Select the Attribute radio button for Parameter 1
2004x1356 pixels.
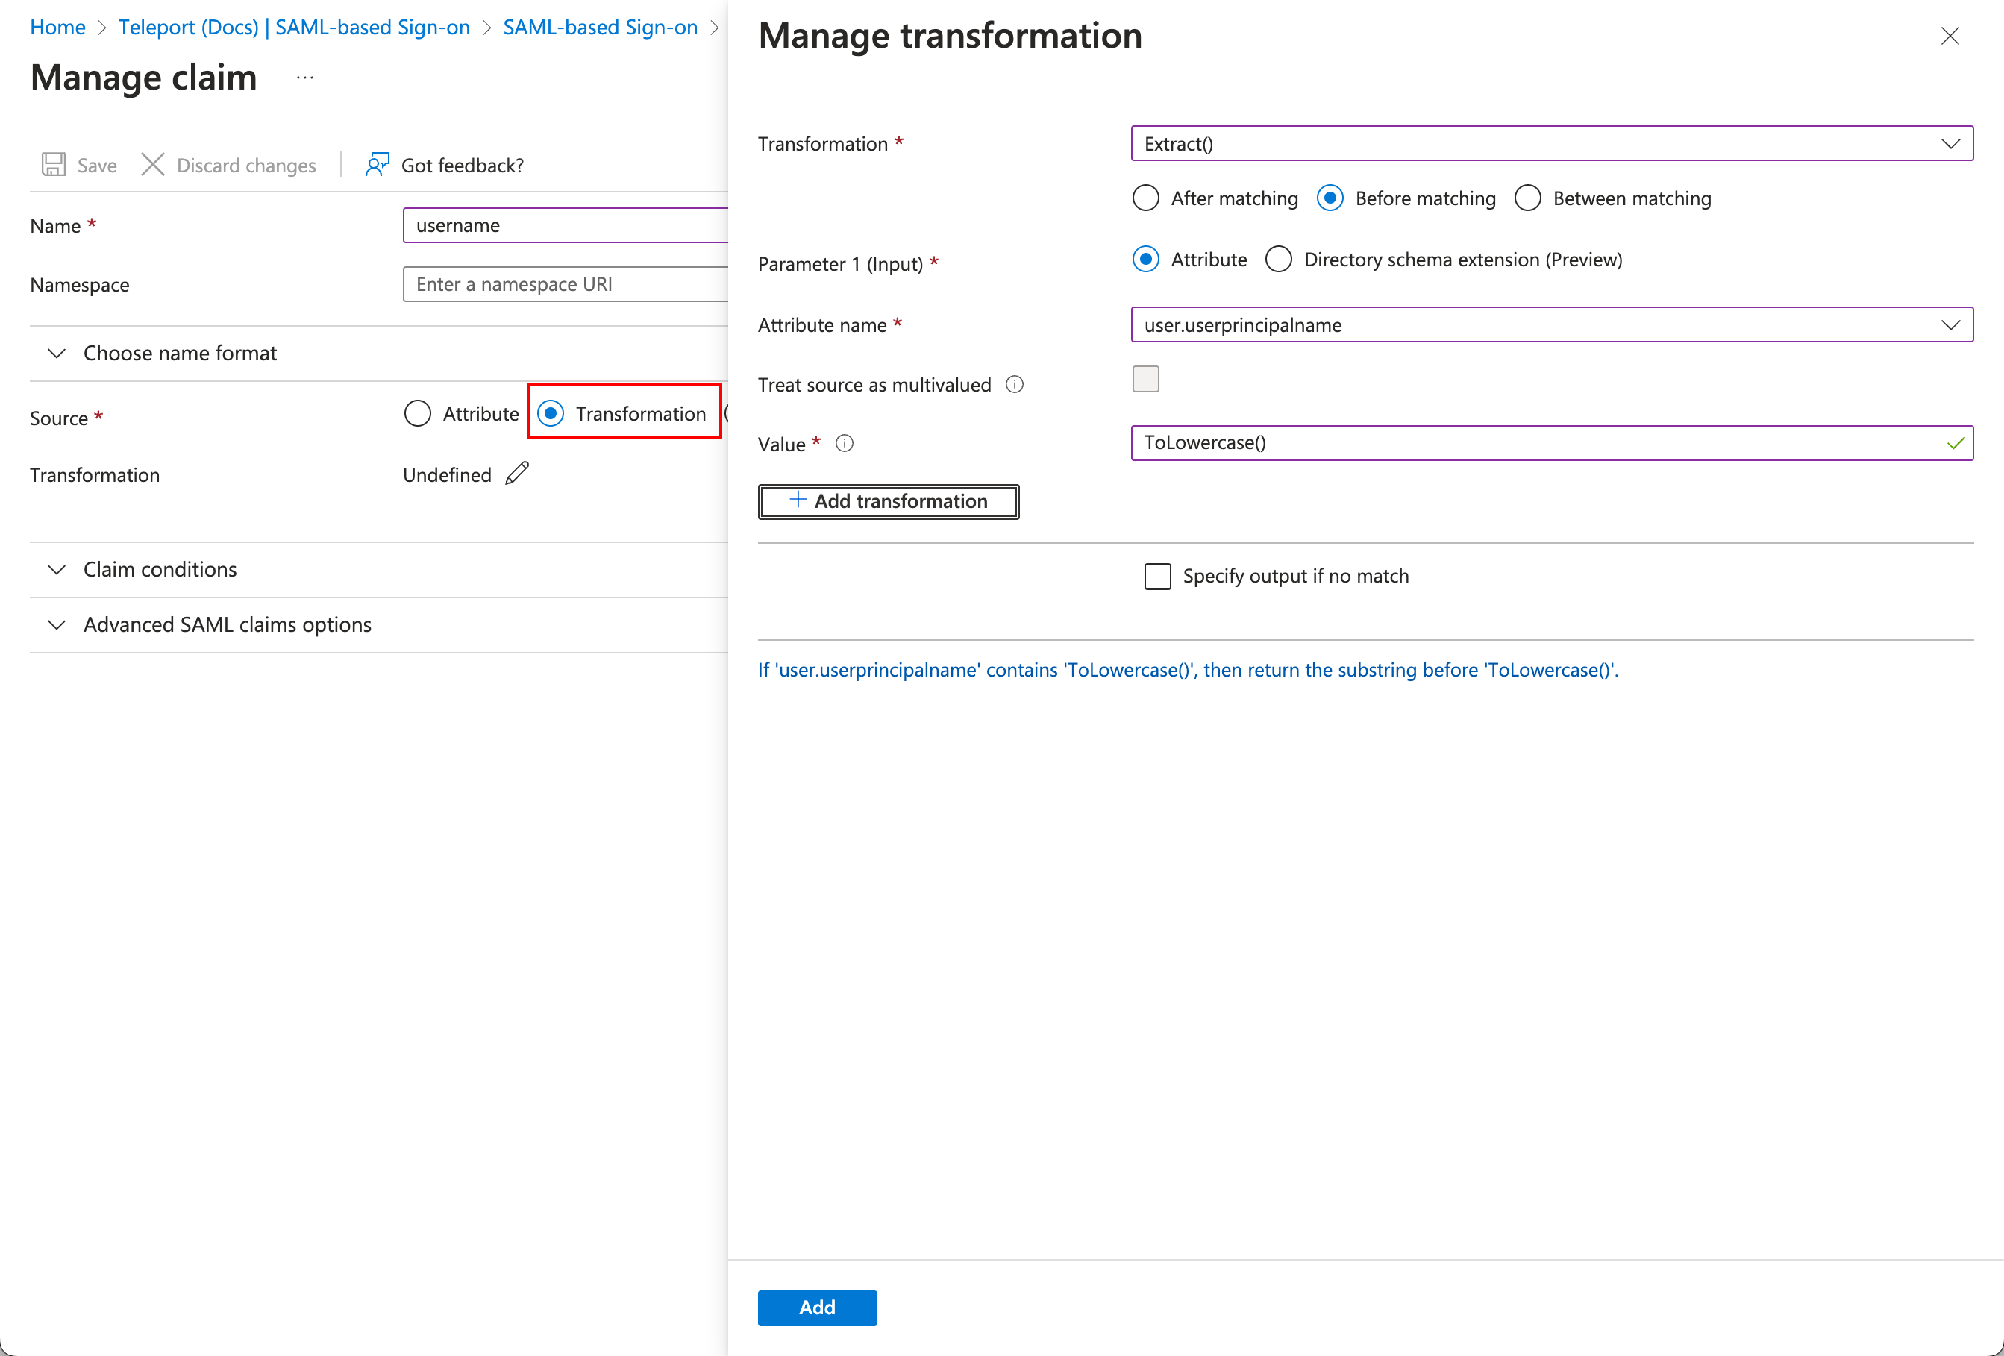pyautogui.click(x=1146, y=259)
